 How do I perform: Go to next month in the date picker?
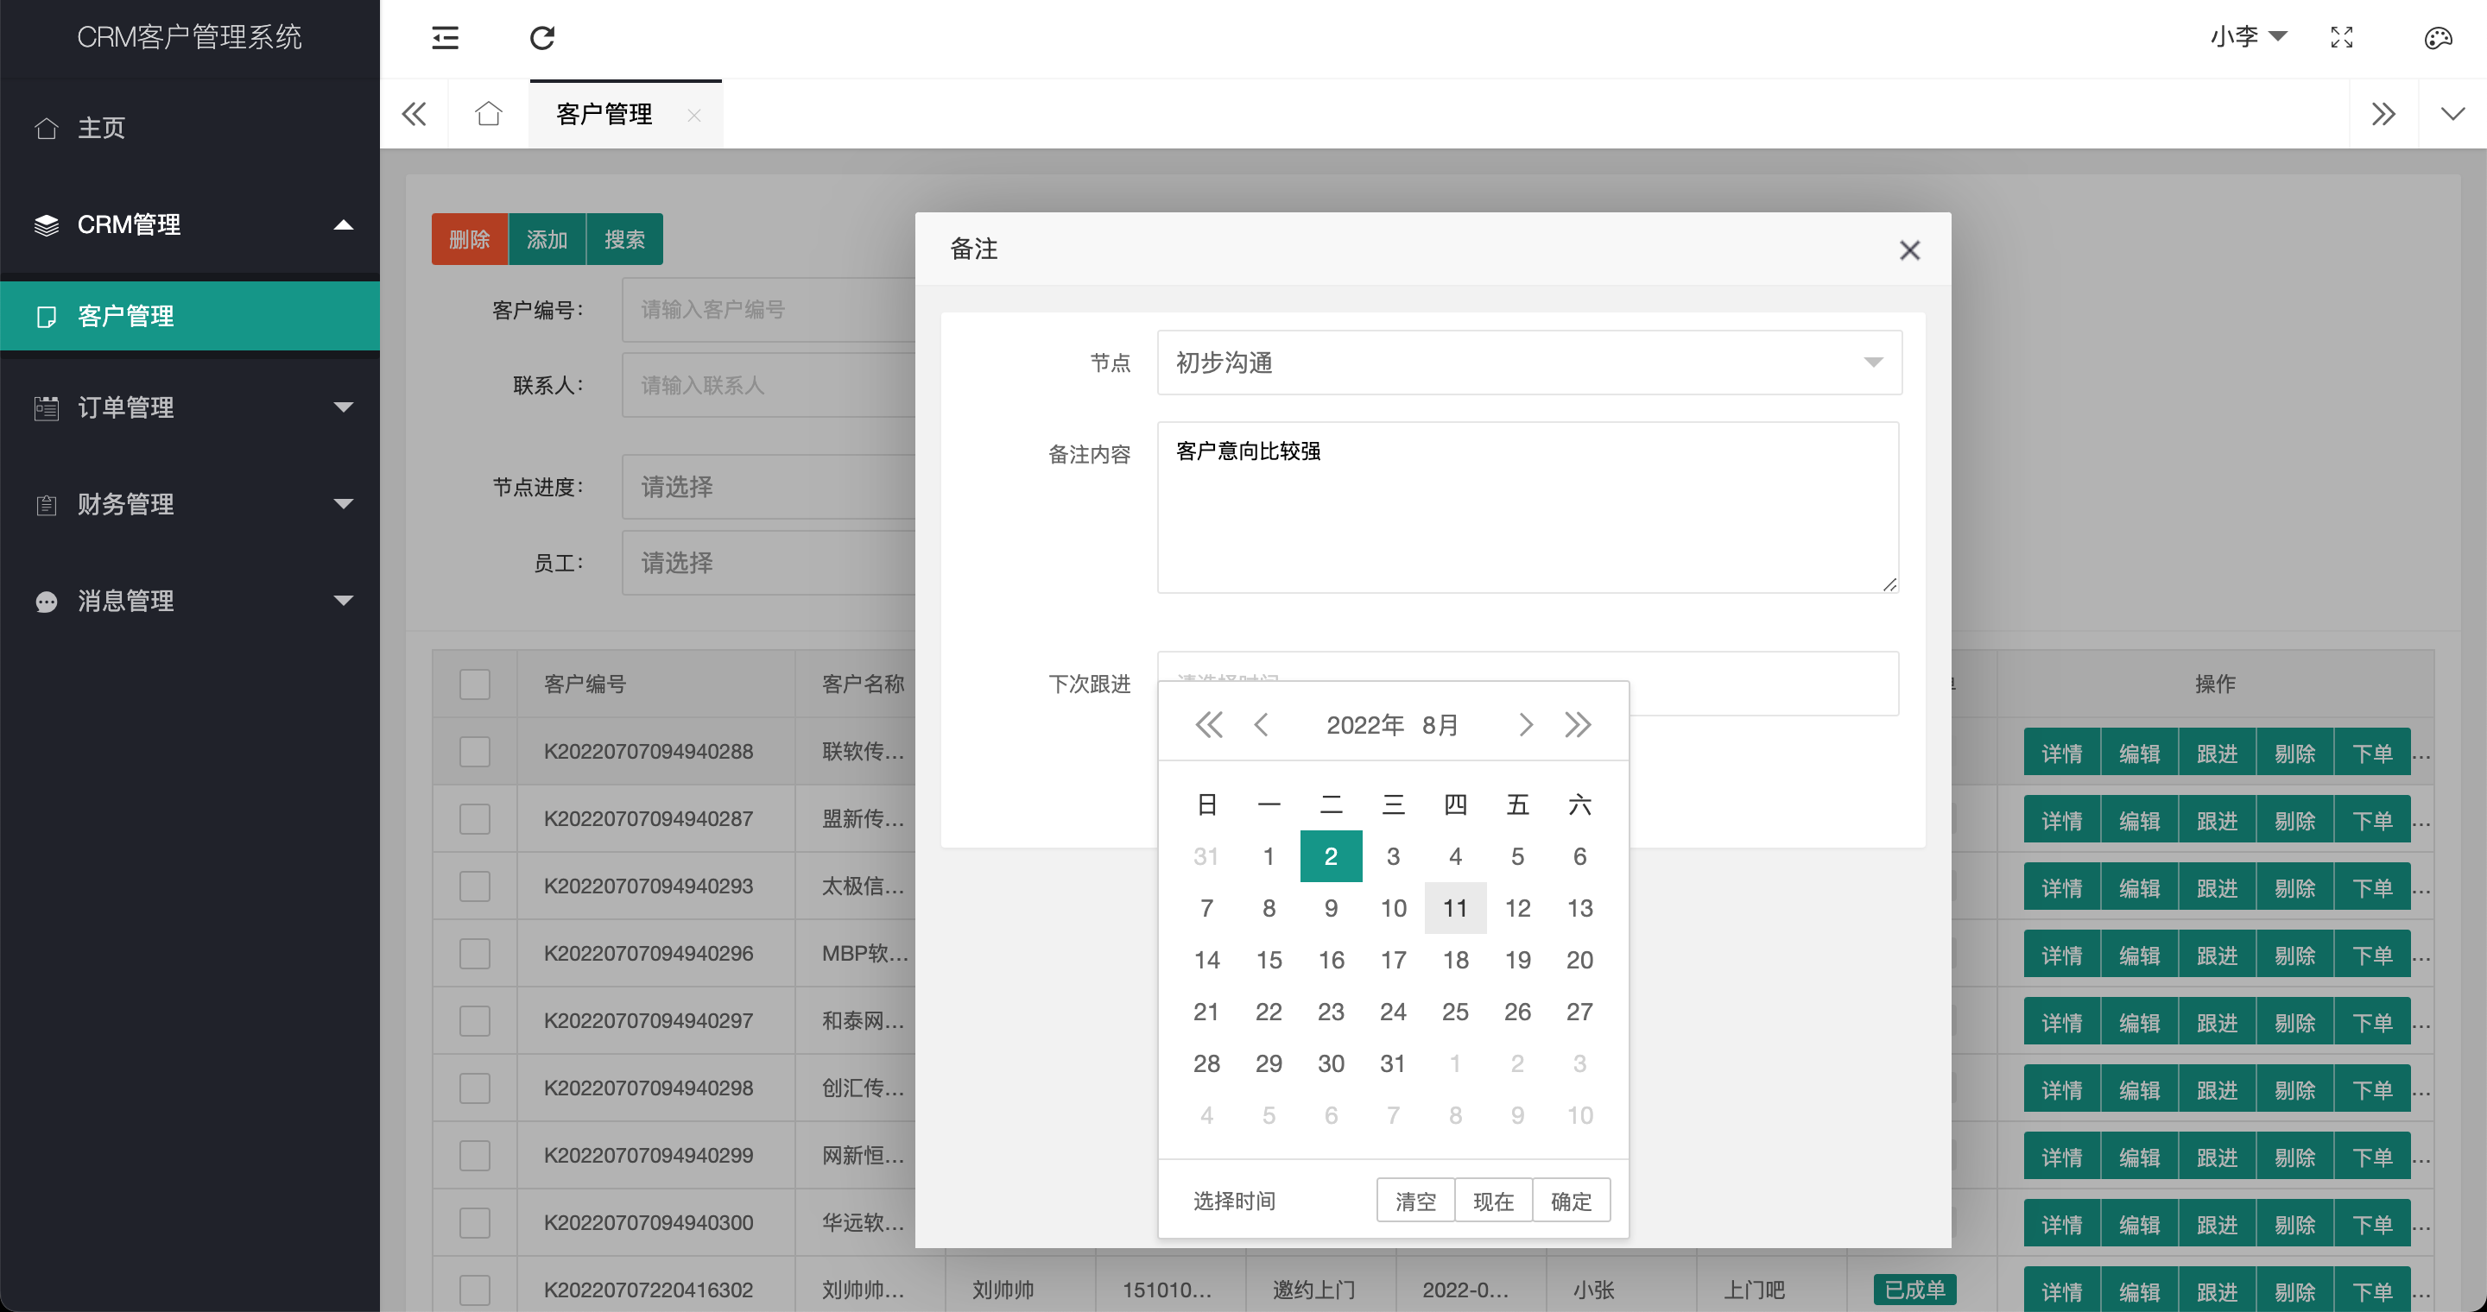point(1525,724)
